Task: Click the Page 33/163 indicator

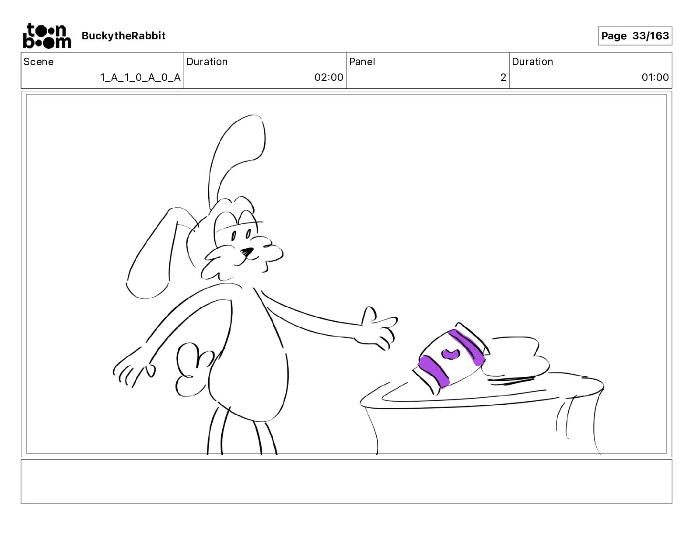Action: [635, 36]
